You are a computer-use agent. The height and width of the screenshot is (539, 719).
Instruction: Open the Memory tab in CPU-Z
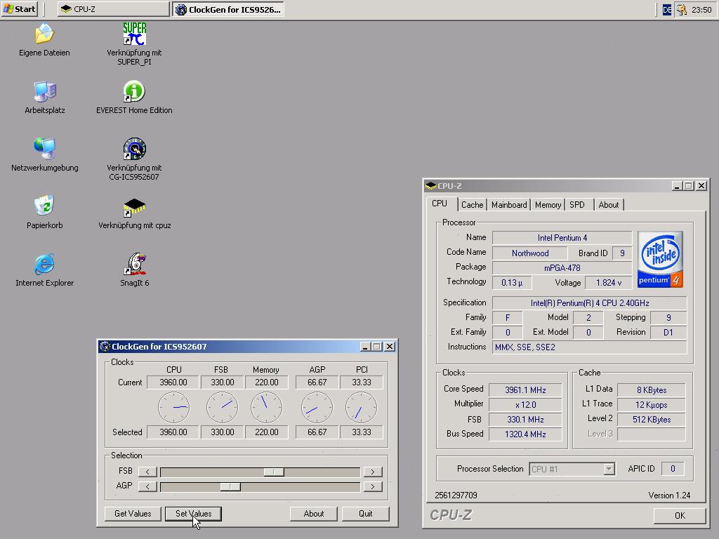click(x=548, y=205)
